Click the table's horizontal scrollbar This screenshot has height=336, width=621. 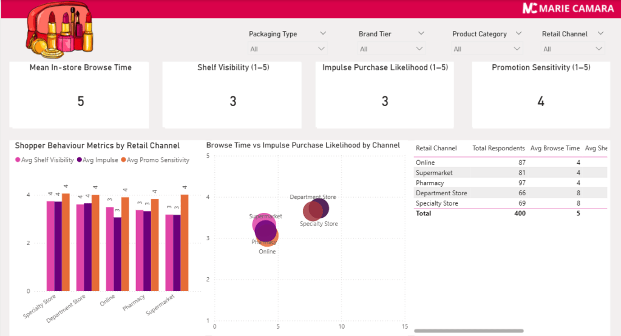[x=469, y=331]
